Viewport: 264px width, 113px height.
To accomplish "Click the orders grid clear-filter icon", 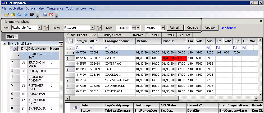I will tap(70, 47).
